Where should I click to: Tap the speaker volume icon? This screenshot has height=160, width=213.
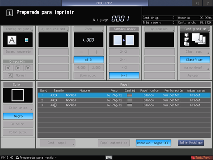[197, 3]
